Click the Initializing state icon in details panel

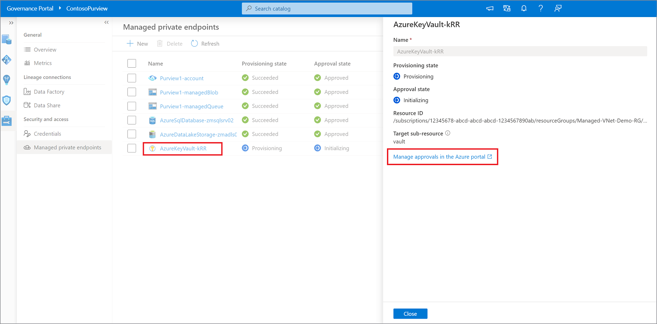point(397,100)
